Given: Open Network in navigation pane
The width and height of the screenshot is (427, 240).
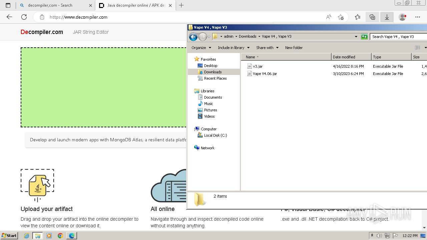Looking at the screenshot, I should pyautogui.click(x=207, y=148).
